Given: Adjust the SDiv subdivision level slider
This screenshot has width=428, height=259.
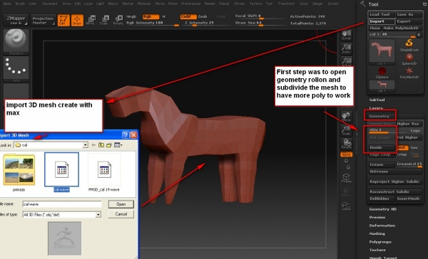Looking at the screenshot, I should tap(382, 131).
